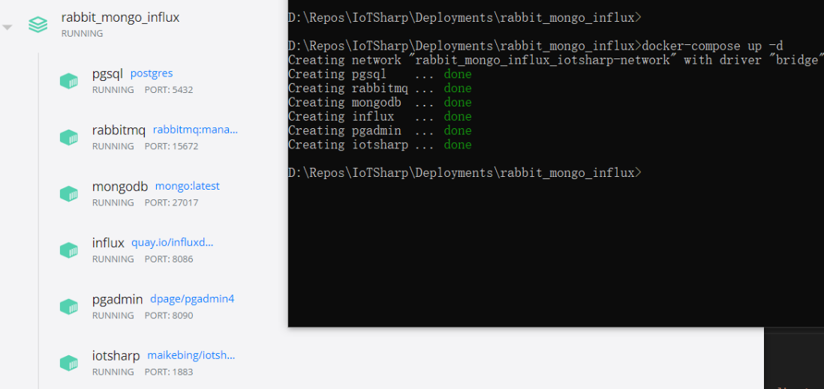Click the first terminal prompt line at top
Image resolution: width=824 pixels, height=389 pixels.
(465, 17)
